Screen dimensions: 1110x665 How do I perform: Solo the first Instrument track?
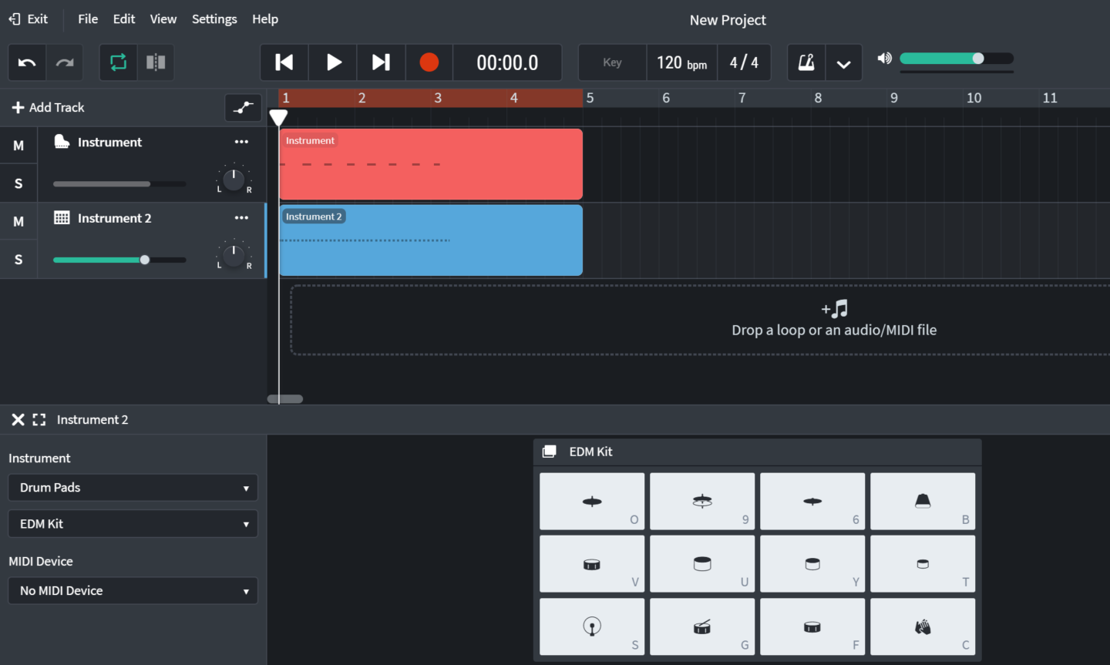point(18,183)
